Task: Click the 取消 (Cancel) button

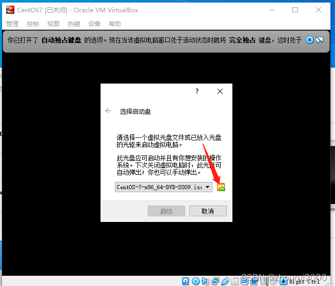Action: [x=208, y=211]
